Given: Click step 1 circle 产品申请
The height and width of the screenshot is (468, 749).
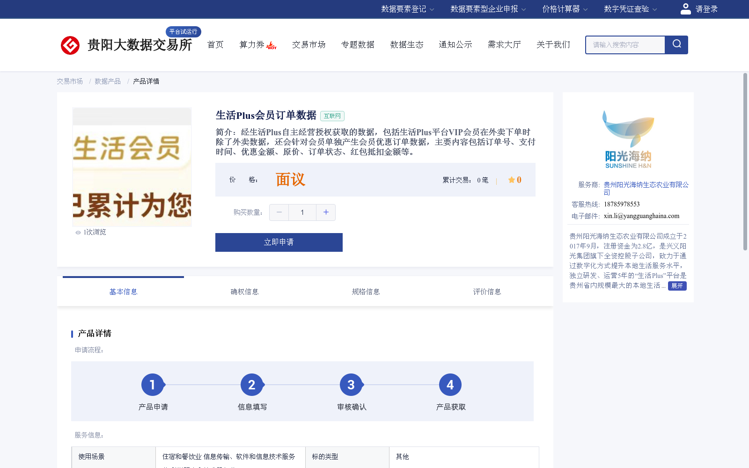Looking at the screenshot, I should pyautogui.click(x=153, y=385).
